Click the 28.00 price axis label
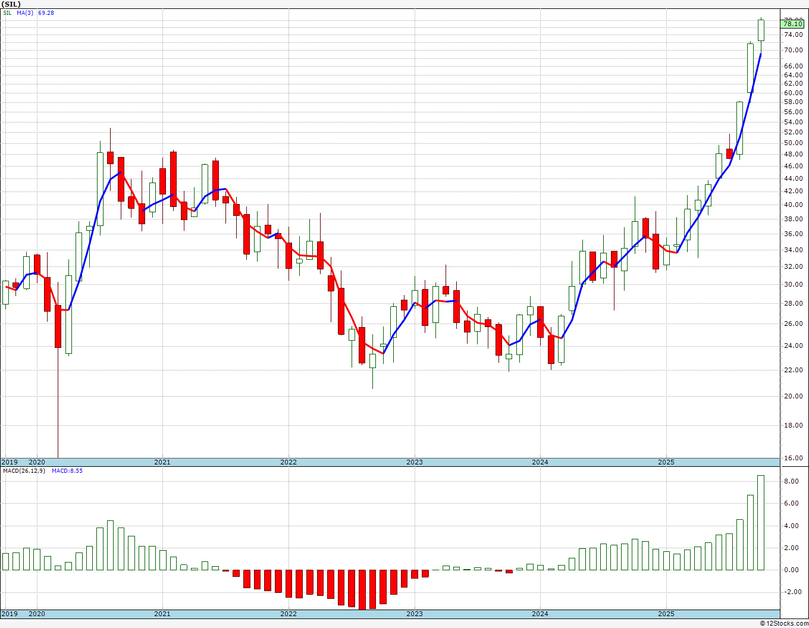Image resolution: width=809 pixels, height=628 pixels. click(793, 303)
